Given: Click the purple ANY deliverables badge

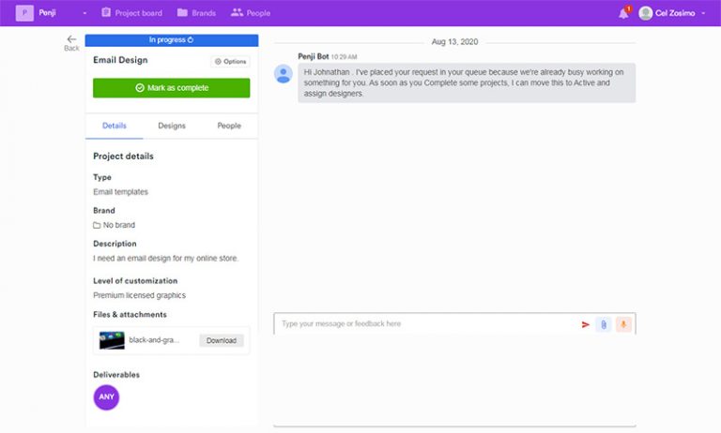Looking at the screenshot, I should click(106, 396).
